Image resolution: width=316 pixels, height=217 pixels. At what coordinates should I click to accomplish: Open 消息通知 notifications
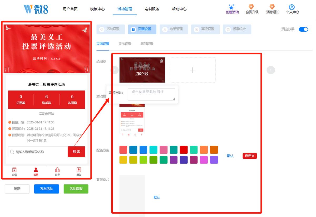[273, 9]
